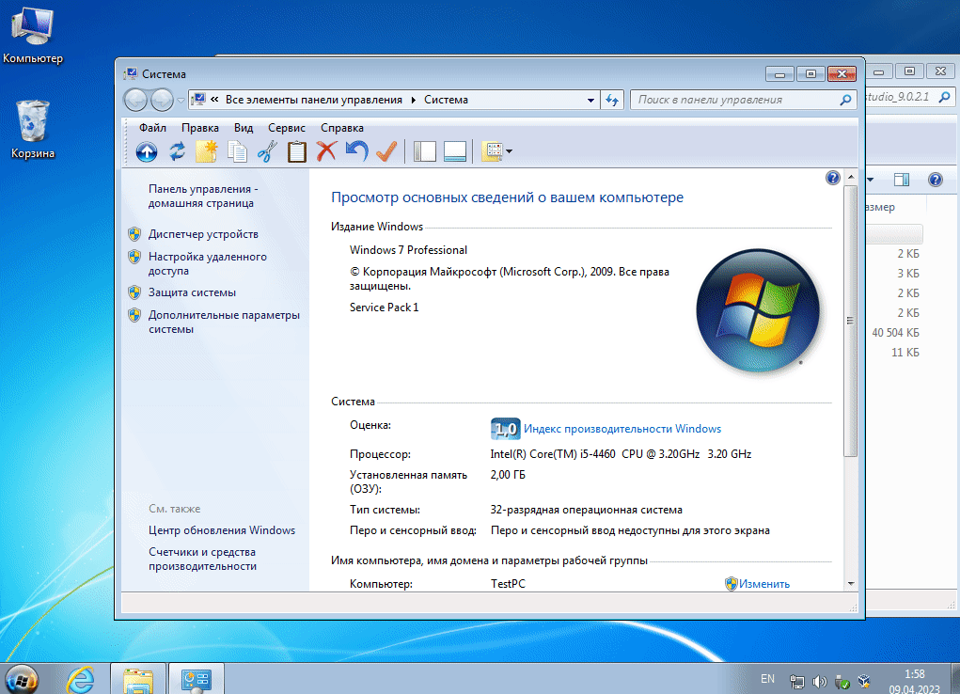The image size is (960, 694).
Task: Open Настройка удаленного доступа link
Action: click(x=208, y=263)
